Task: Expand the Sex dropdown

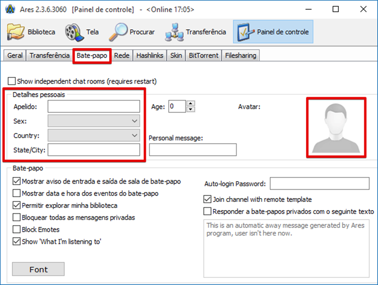Action: tap(94, 121)
